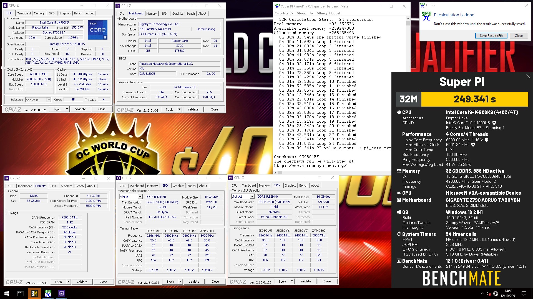Click CPU-Z icon in Memory window title

point(7,178)
